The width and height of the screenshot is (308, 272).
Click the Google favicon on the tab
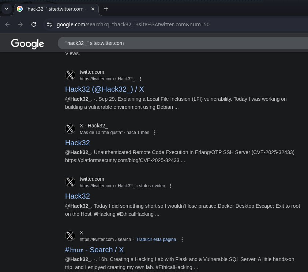[x=20, y=9]
